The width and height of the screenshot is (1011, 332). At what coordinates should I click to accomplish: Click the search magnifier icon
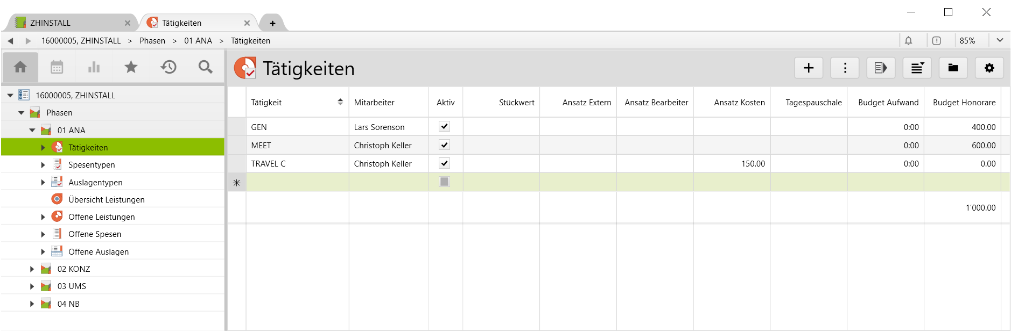click(205, 67)
